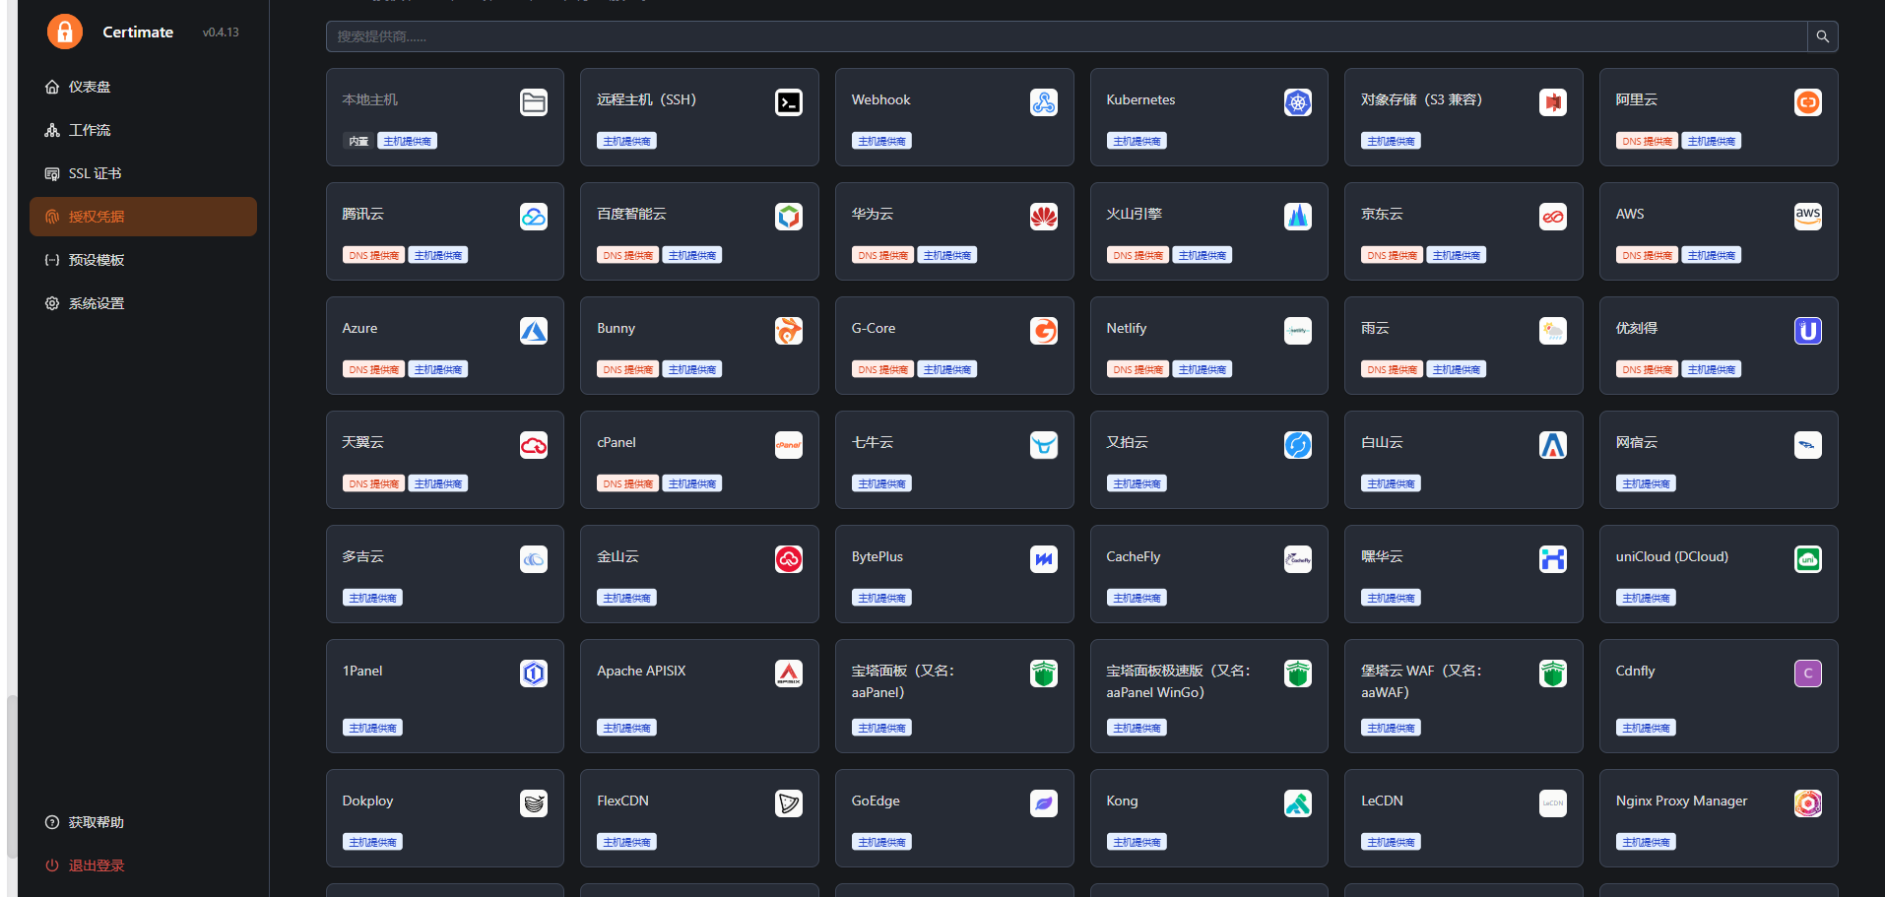Open 系统设置 system settings
1885x897 pixels.
tap(96, 303)
